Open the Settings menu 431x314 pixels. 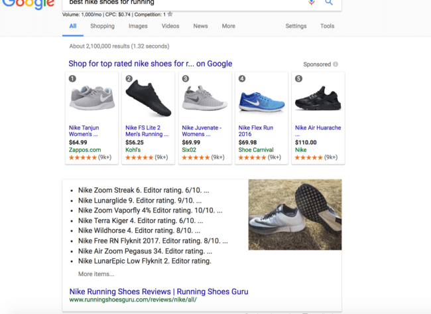296,26
